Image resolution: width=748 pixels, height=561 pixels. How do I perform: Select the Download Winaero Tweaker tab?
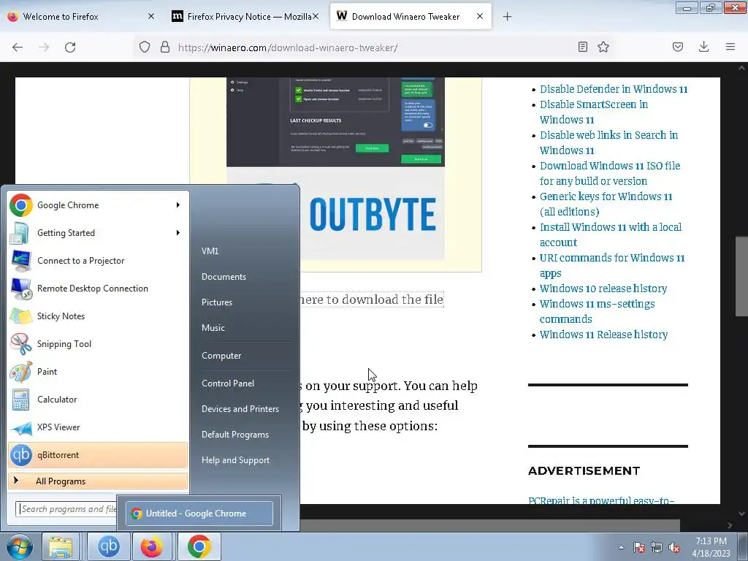[x=411, y=17]
